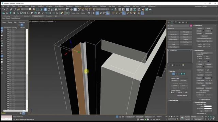Switch to the Create command panel icon

pos(169,22)
